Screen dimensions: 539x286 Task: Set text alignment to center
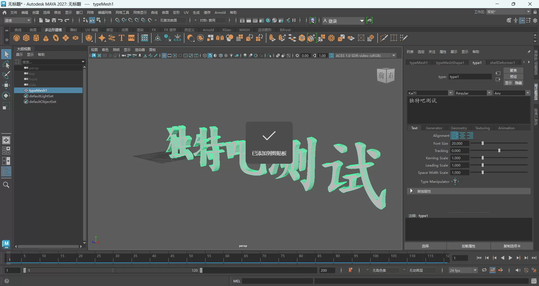click(x=462, y=135)
